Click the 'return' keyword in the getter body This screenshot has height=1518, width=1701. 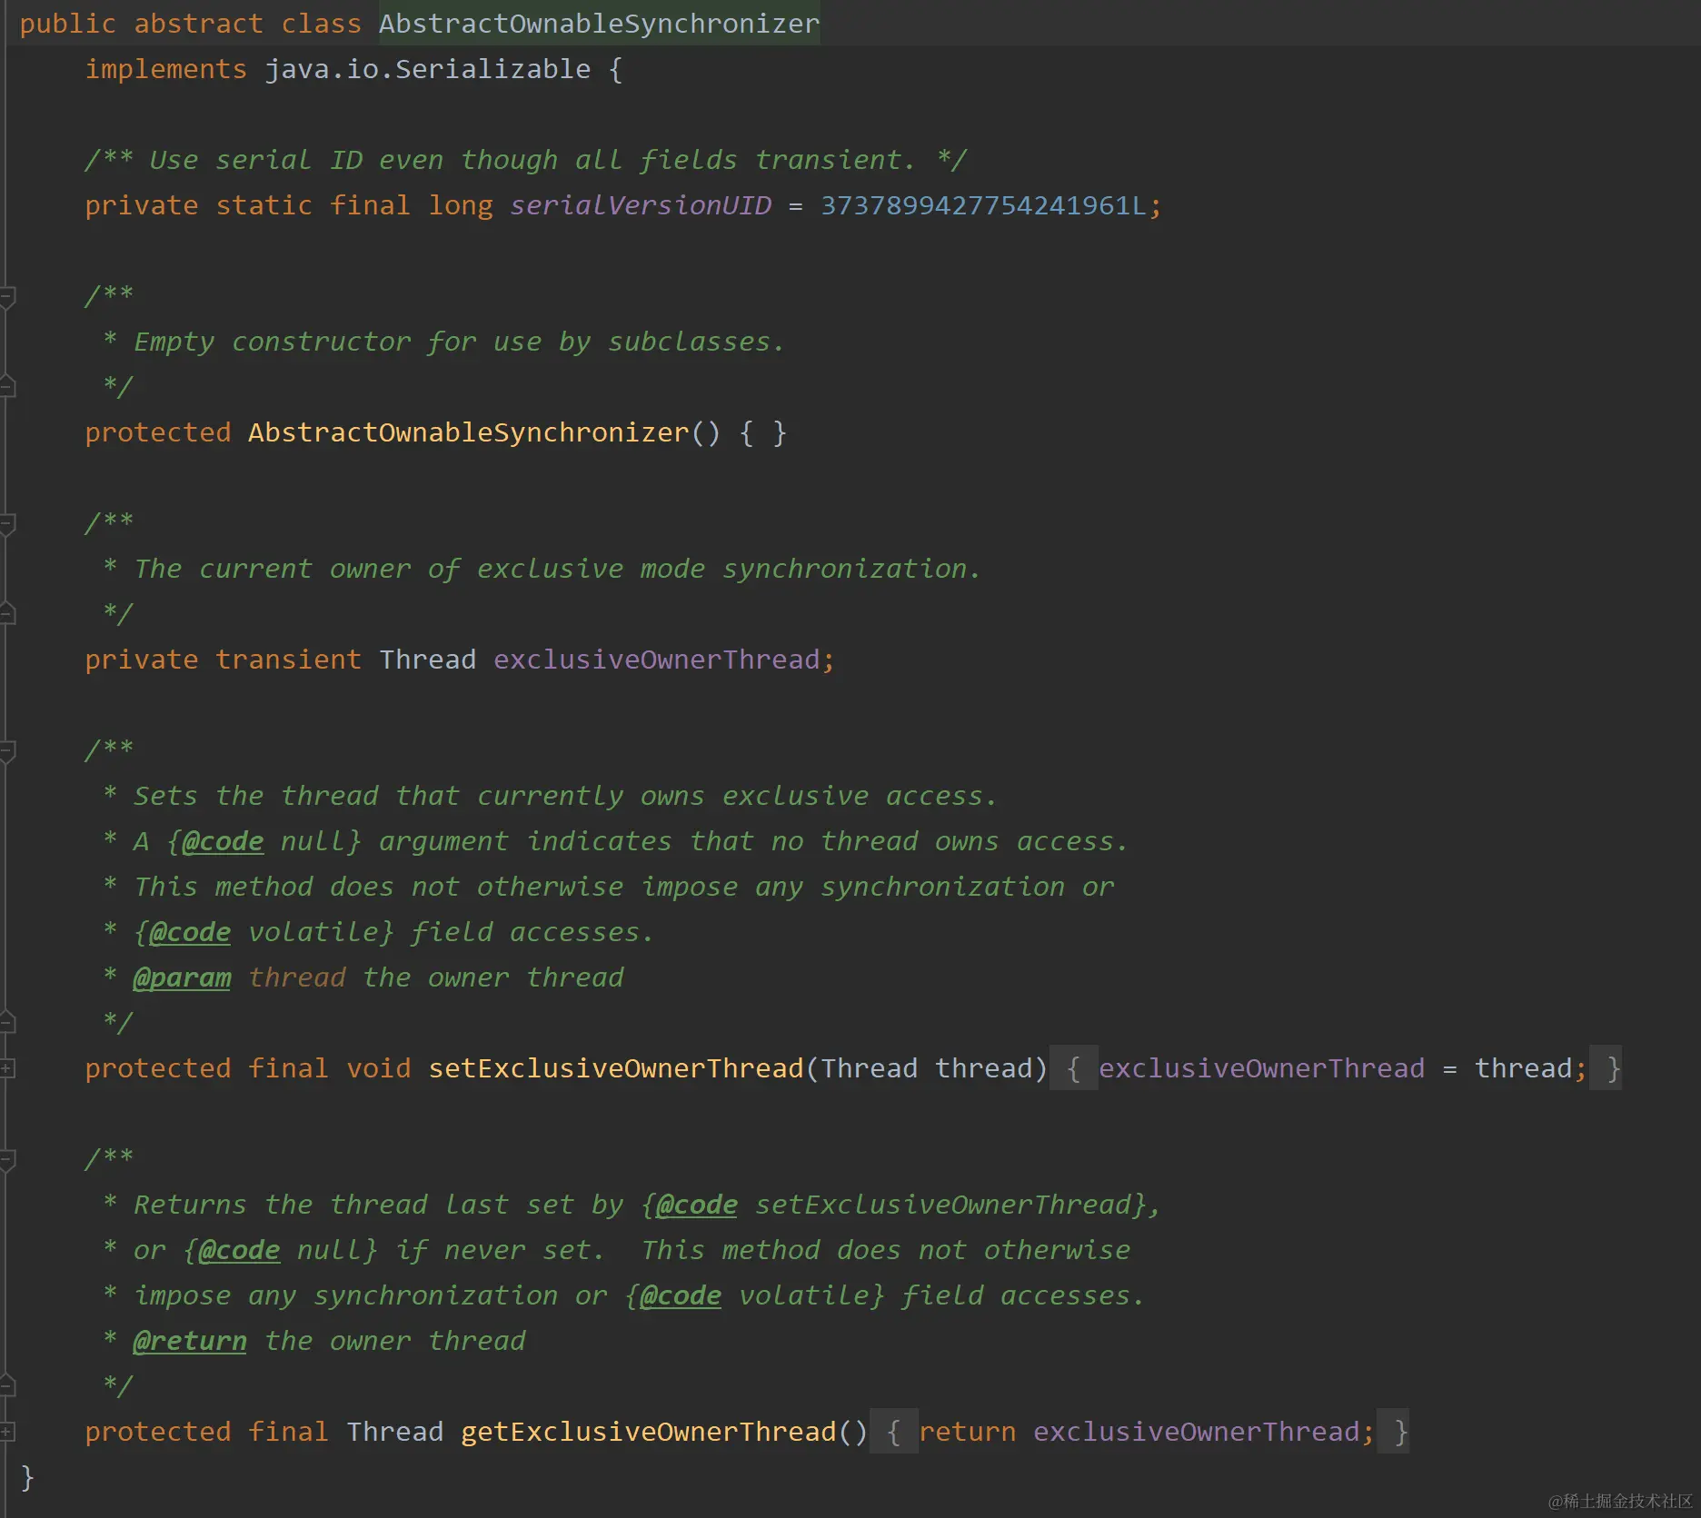(968, 1432)
